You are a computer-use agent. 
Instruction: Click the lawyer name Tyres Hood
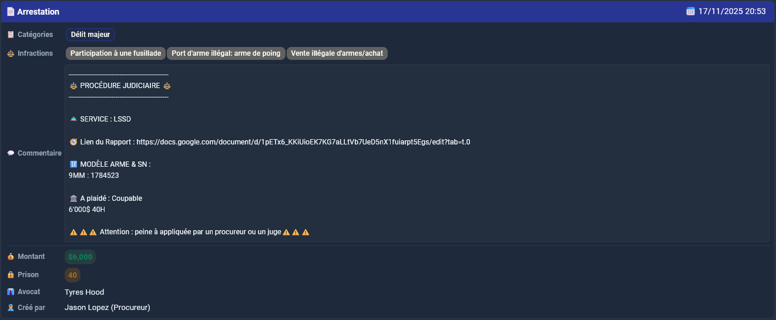pyautogui.click(x=84, y=292)
